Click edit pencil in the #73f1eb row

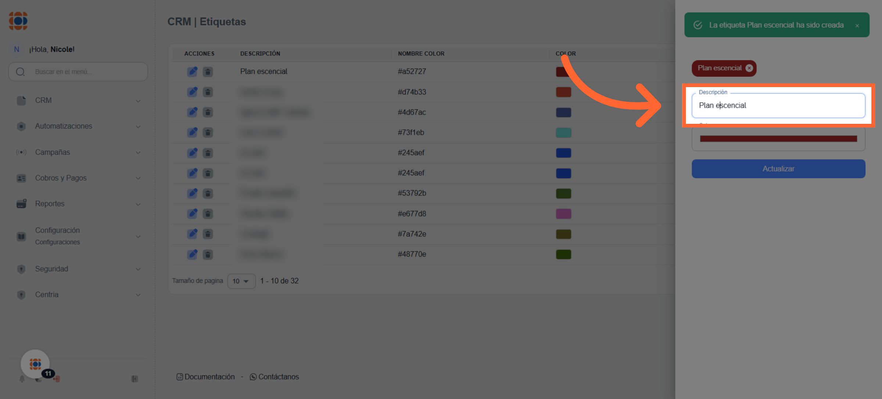192,133
